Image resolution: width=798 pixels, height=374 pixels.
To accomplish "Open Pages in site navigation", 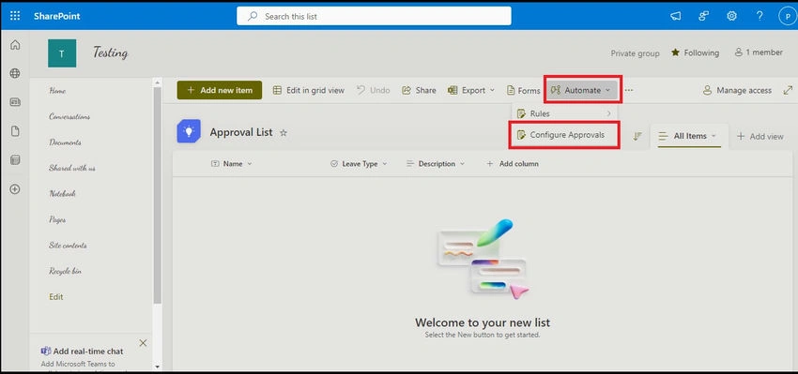I will [x=57, y=220].
